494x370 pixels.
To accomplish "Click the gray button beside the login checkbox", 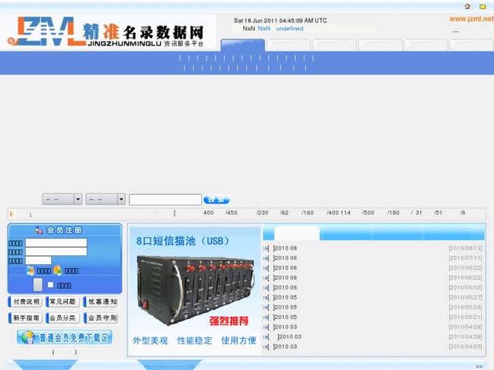I will click(38, 284).
